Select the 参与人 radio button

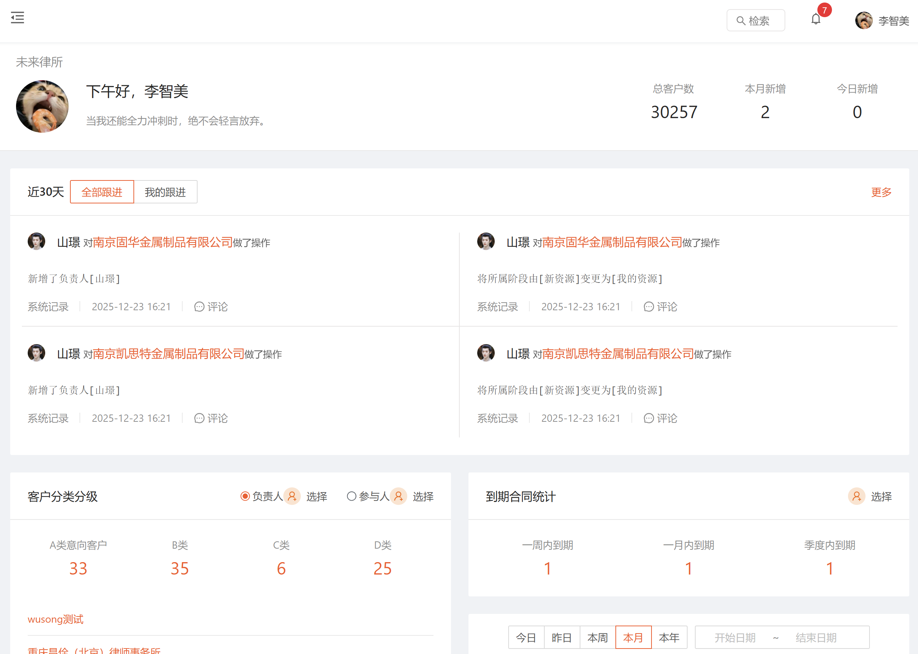(x=351, y=496)
